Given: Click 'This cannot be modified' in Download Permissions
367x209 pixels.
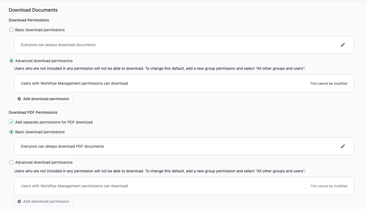Looking at the screenshot, I should [329, 84].
